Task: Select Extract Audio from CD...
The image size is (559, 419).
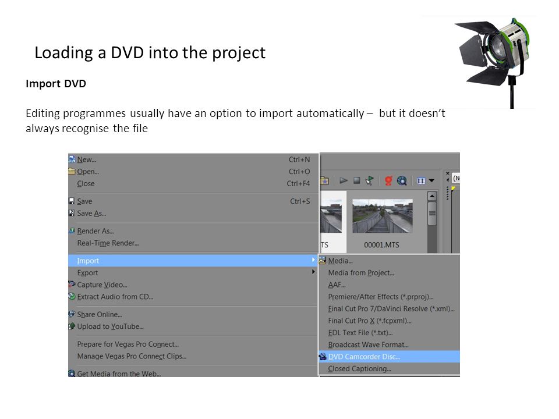Action: 193,296
